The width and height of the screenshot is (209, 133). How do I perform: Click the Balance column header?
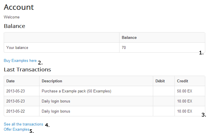[x=129, y=38]
